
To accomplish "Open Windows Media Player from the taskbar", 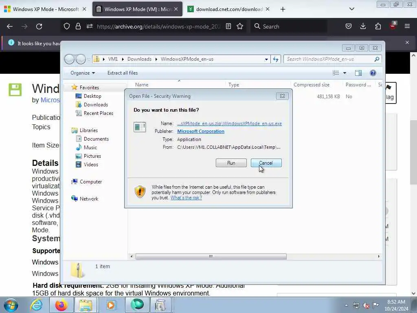I will pos(111,305).
